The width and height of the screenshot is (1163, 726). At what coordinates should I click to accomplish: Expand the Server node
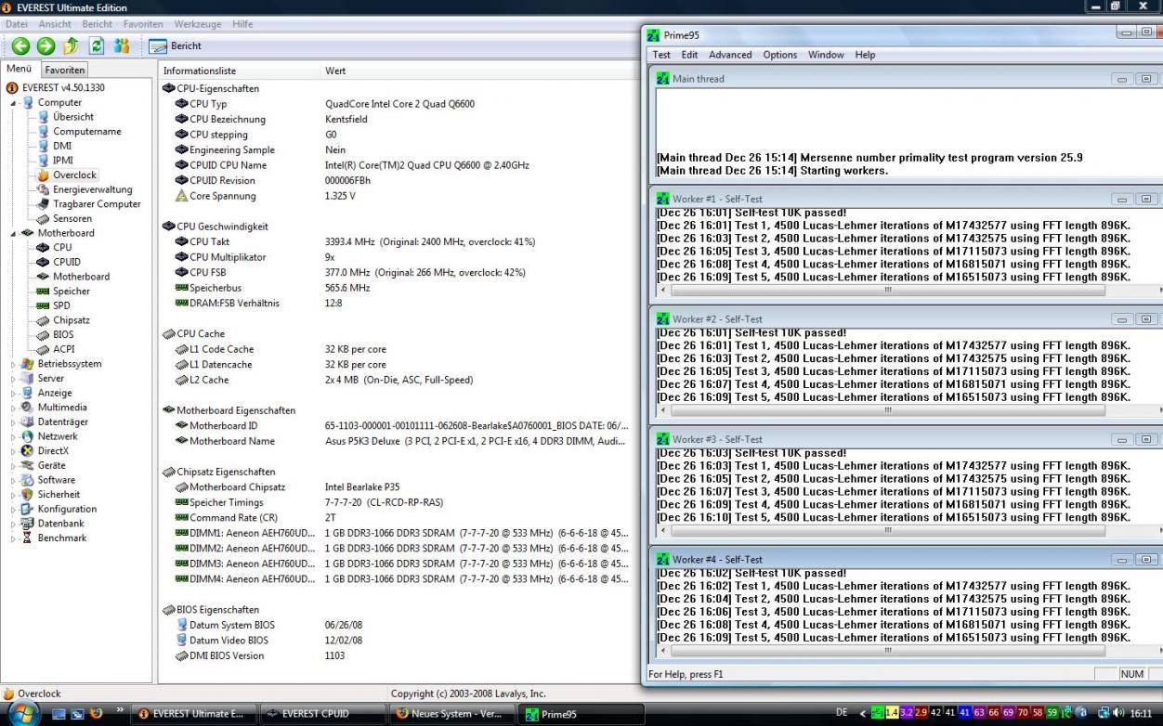pos(13,379)
